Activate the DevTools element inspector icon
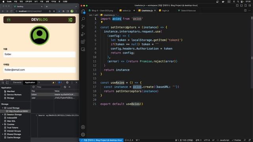The width and height of the screenshot is (253, 142). click(x=3, y=82)
